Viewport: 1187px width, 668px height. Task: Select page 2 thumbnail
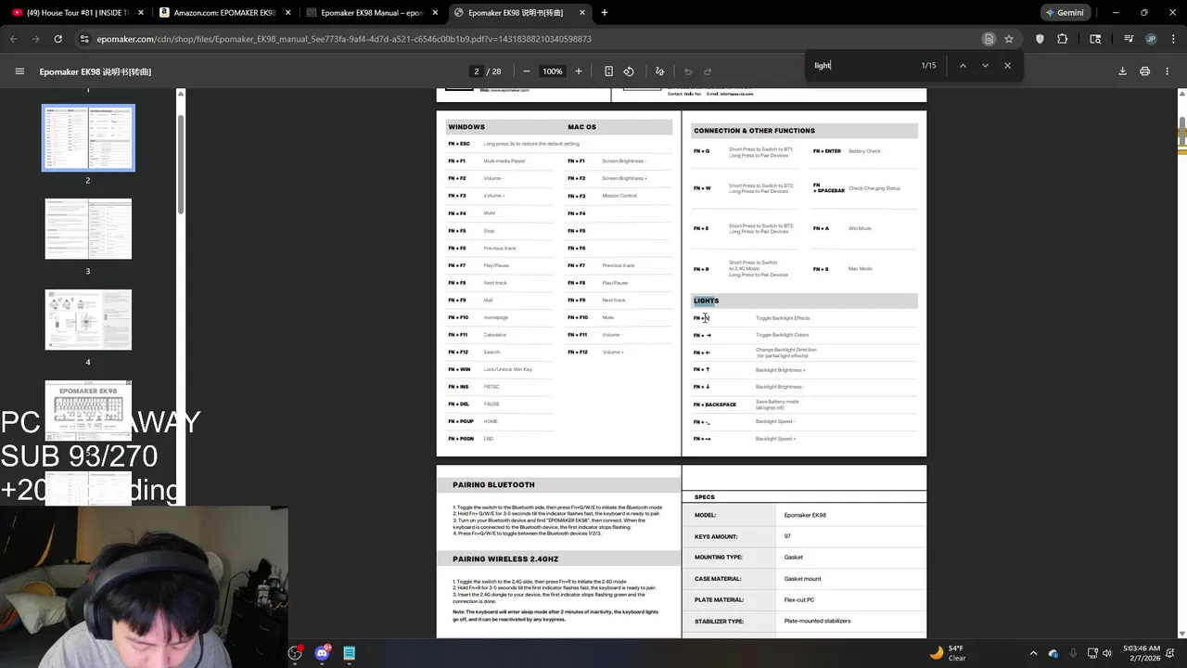click(88, 137)
